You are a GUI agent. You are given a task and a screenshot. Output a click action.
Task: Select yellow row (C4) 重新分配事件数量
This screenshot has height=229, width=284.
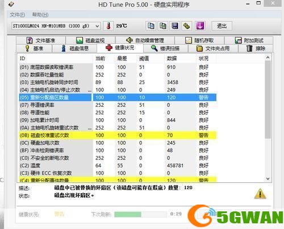pyautogui.click(x=118, y=180)
